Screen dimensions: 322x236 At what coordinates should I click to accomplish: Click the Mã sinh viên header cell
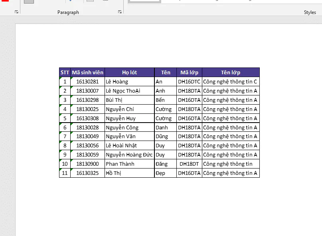(x=87, y=72)
